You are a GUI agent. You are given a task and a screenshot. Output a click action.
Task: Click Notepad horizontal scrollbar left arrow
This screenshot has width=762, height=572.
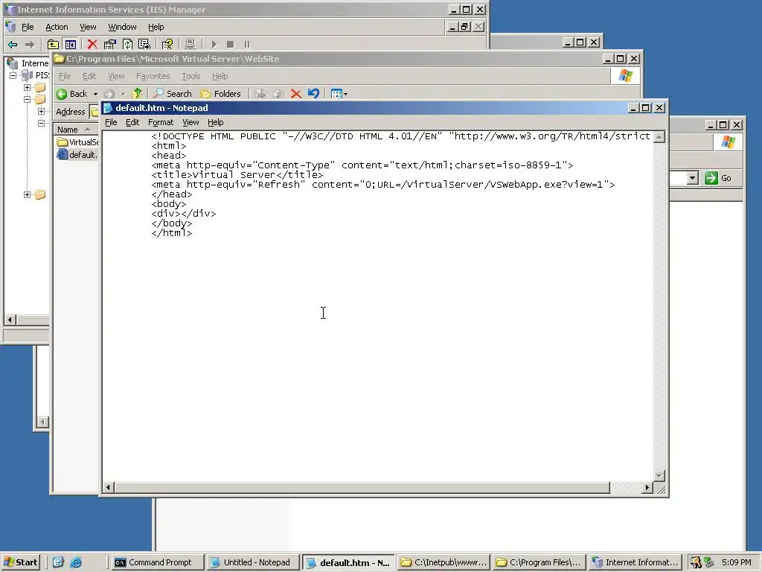pyautogui.click(x=109, y=487)
